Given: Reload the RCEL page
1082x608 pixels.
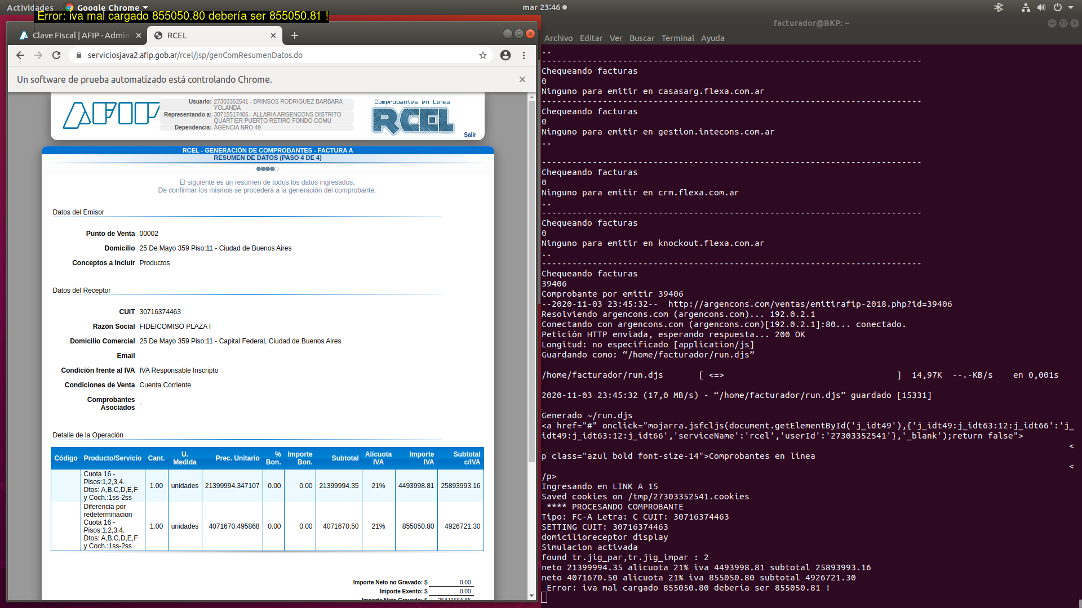Looking at the screenshot, I should tap(56, 55).
